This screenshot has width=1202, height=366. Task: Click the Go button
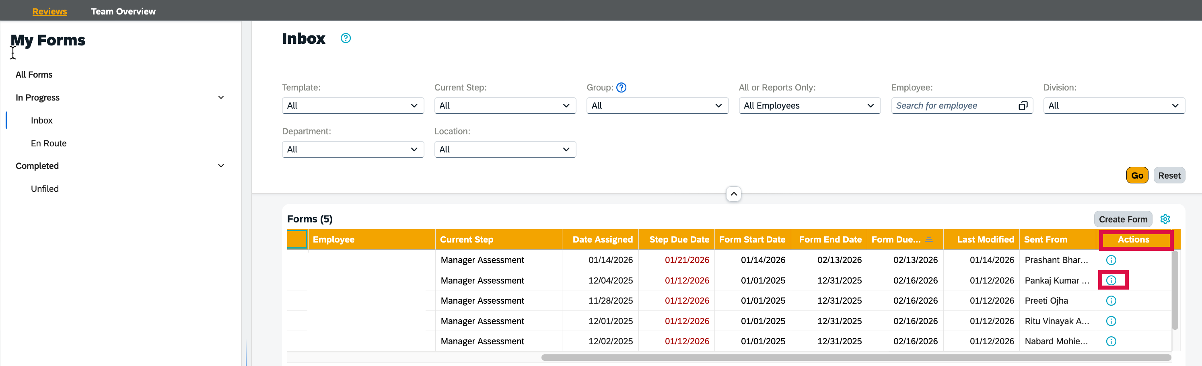coord(1137,175)
